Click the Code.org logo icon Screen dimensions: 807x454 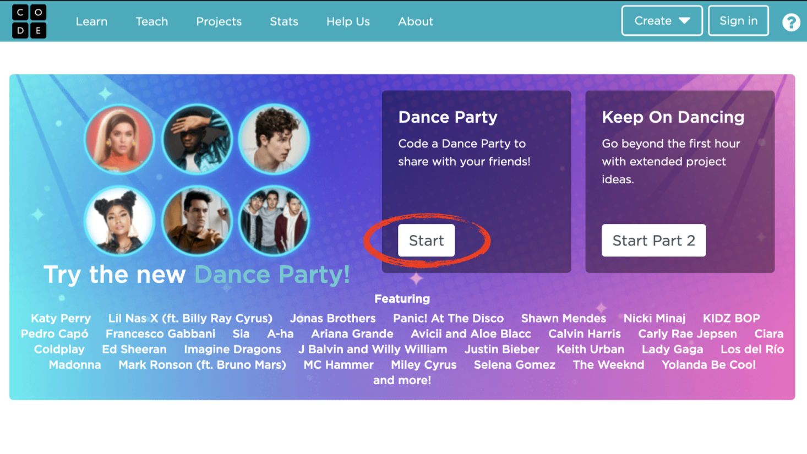point(29,21)
